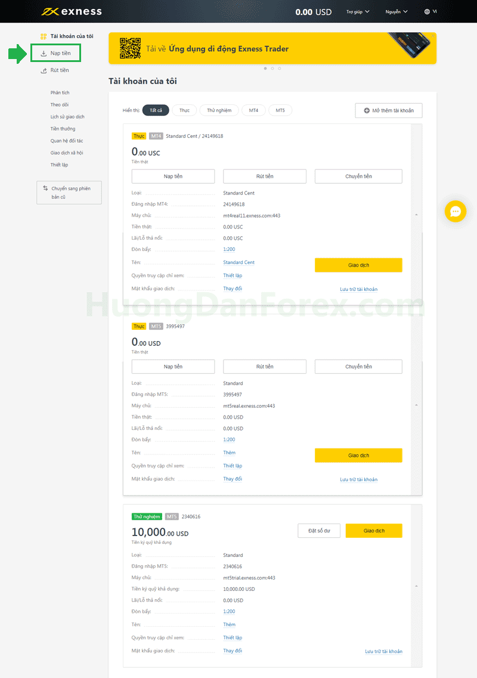Click the QR code in the banner
Viewport: 477px width, 678px height.
tap(130, 48)
